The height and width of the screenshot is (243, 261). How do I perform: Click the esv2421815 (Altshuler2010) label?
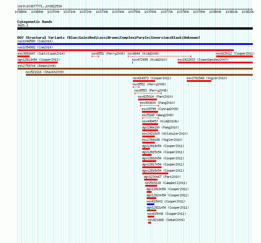click(x=165, y=134)
